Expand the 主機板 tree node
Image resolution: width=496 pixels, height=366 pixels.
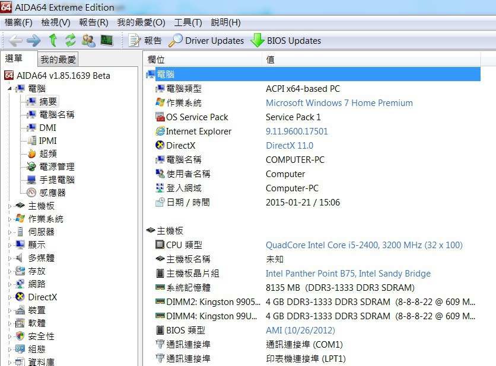[9, 206]
